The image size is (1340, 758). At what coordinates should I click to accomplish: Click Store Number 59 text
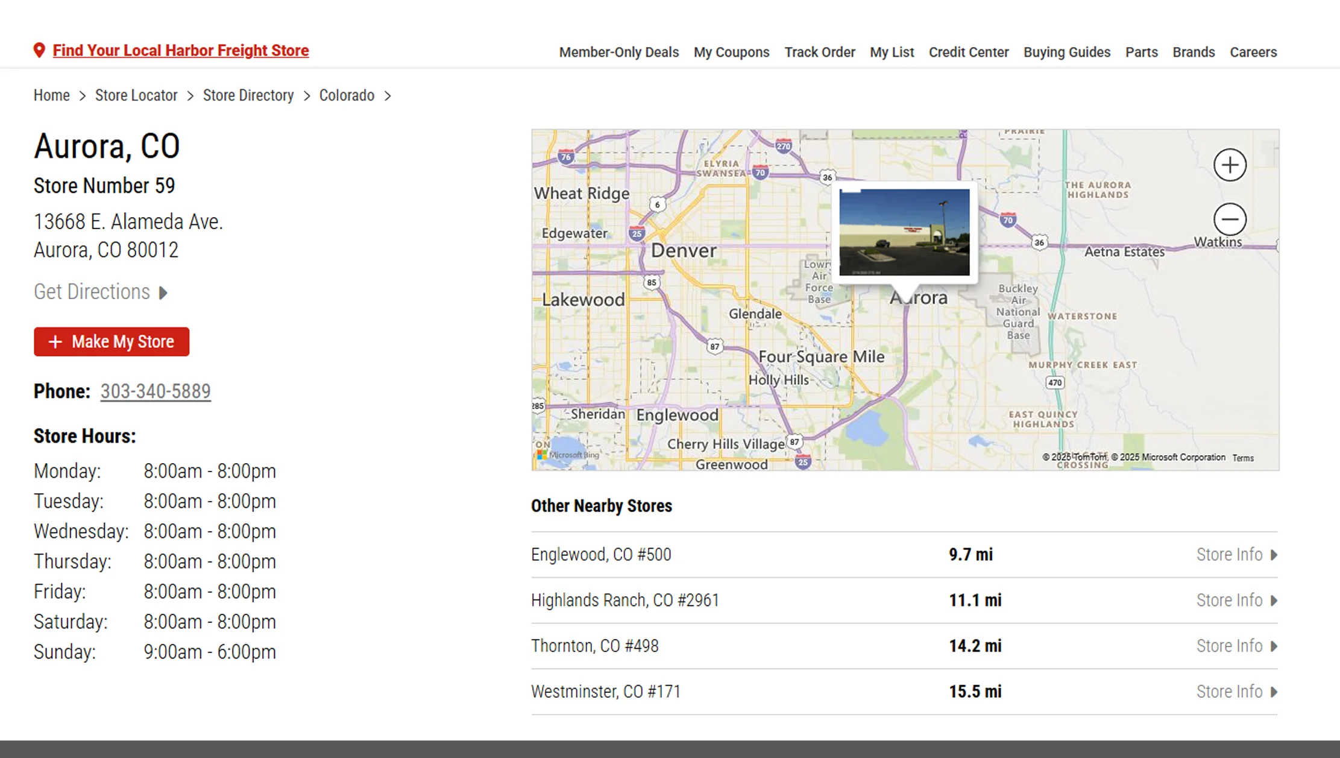coord(104,186)
